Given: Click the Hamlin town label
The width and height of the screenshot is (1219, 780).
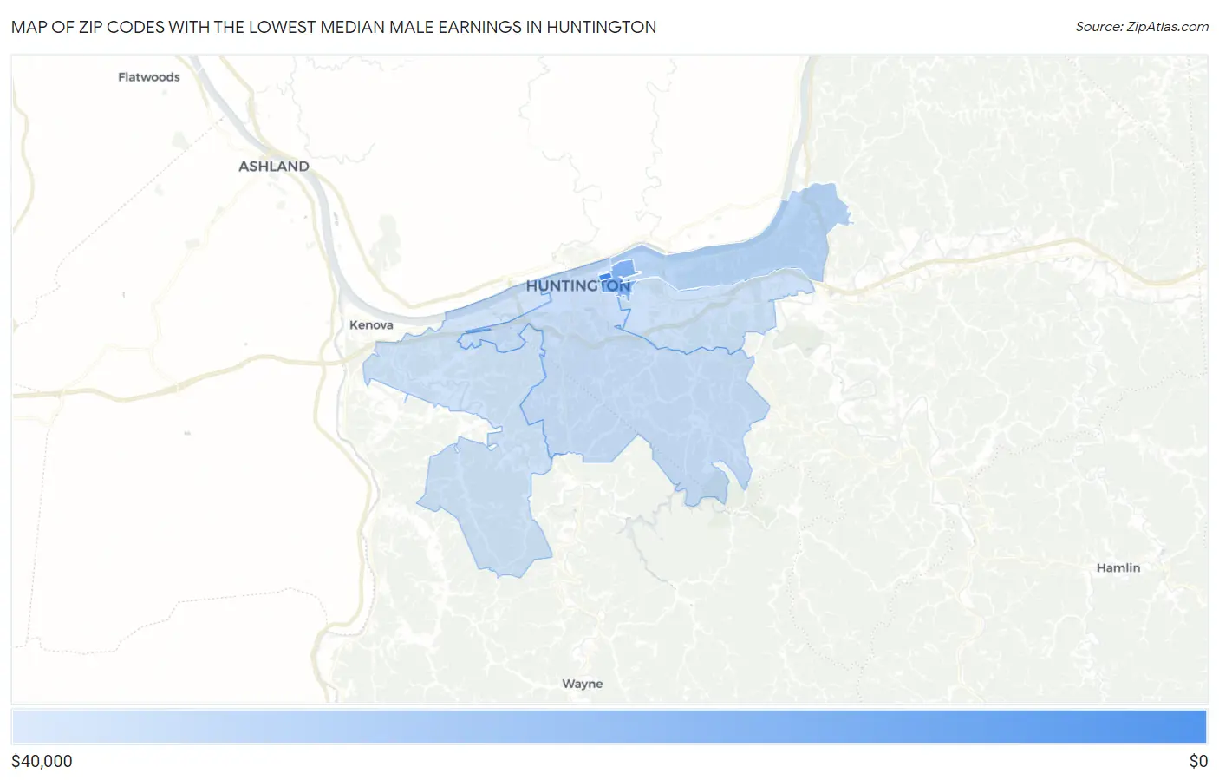Looking at the screenshot, I should (x=1118, y=567).
